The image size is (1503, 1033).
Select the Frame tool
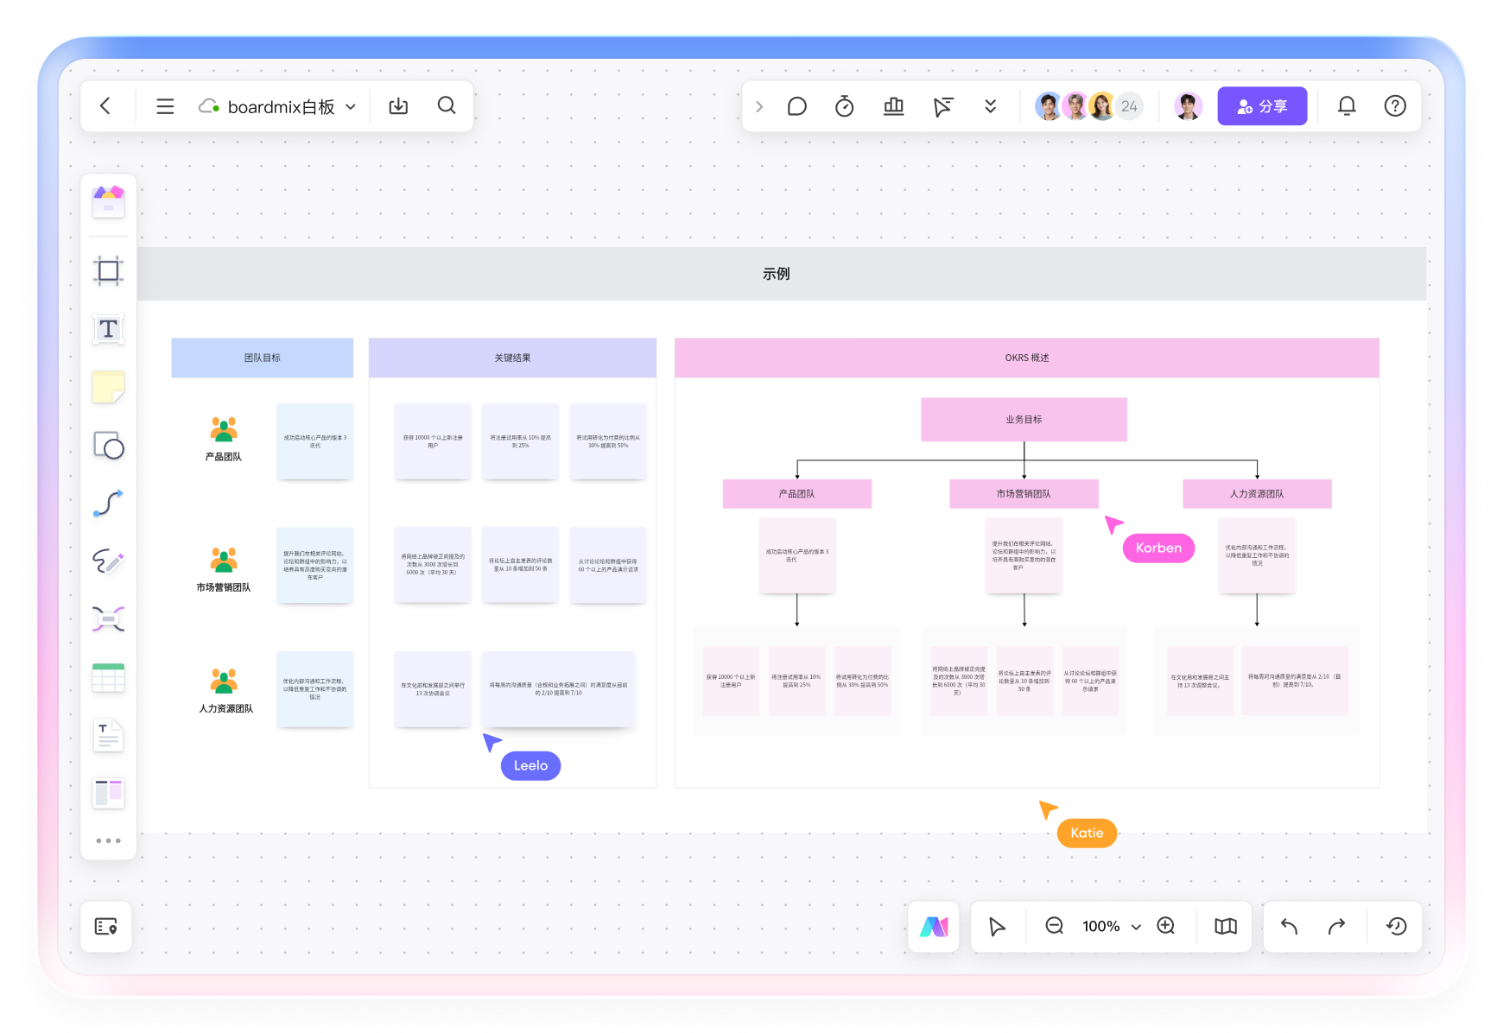click(x=107, y=271)
